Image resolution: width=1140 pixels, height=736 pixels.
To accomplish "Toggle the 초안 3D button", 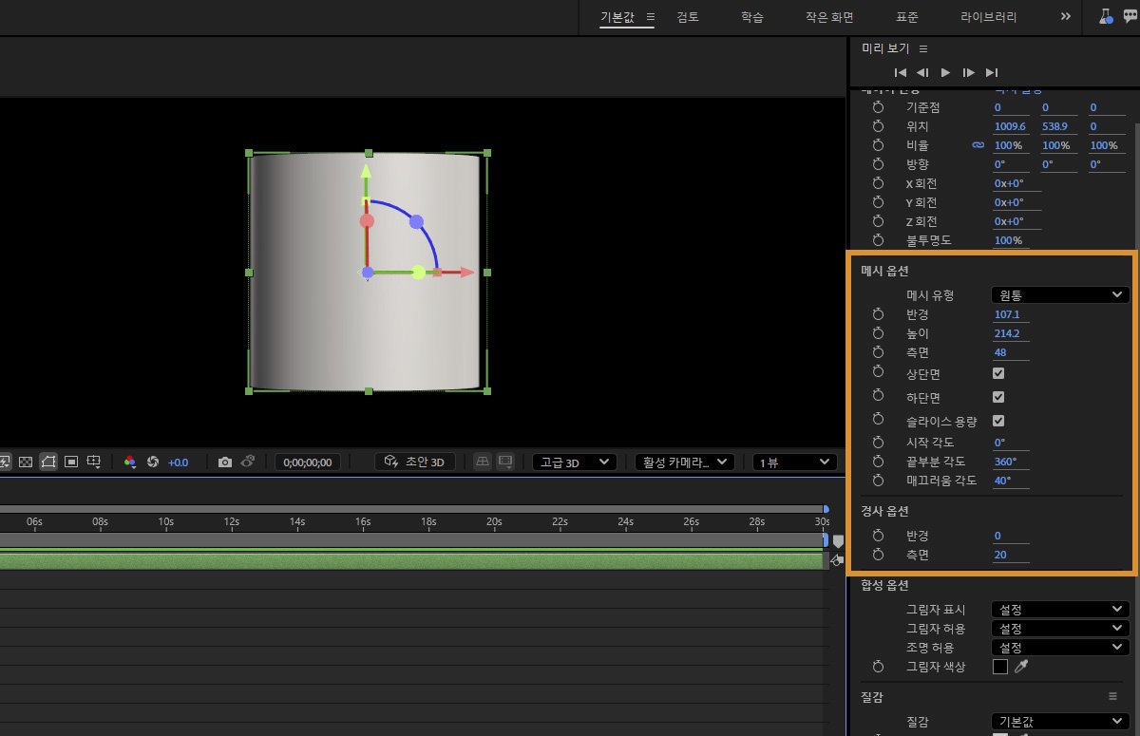I will point(414,462).
